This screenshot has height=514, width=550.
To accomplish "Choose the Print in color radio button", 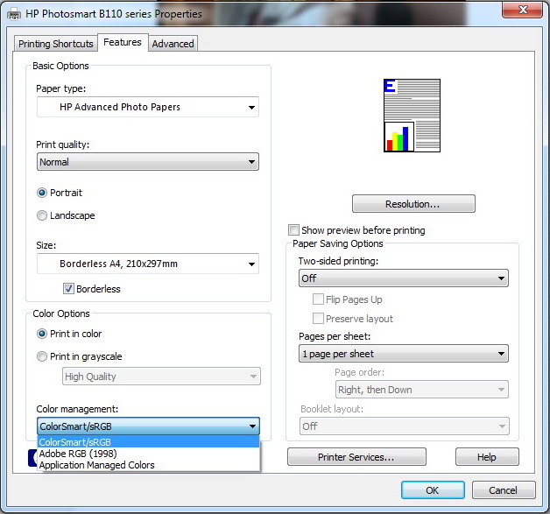I will (42, 334).
